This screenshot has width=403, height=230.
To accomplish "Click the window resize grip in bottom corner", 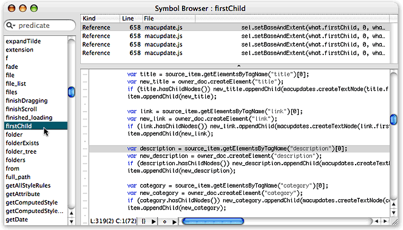I will tap(394, 222).
